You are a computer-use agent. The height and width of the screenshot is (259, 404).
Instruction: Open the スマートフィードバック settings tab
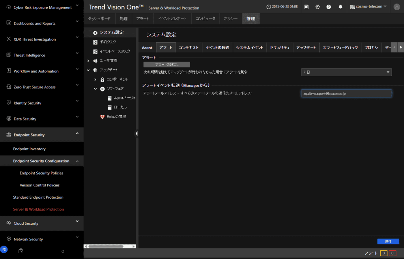pos(340,48)
